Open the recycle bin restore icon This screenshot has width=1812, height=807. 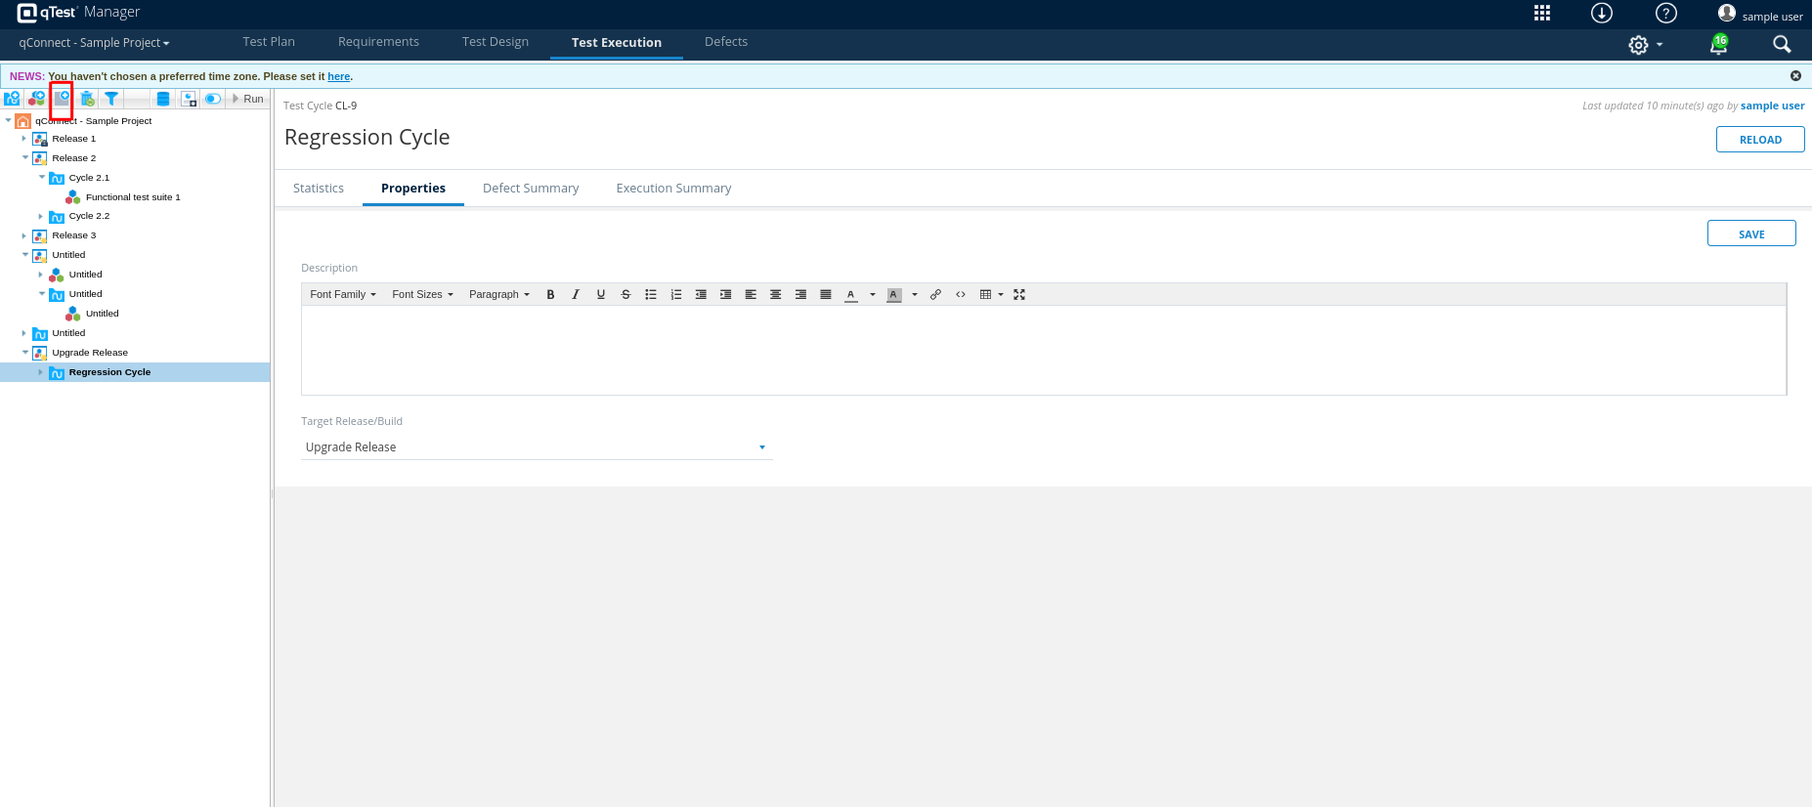point(87,99)
